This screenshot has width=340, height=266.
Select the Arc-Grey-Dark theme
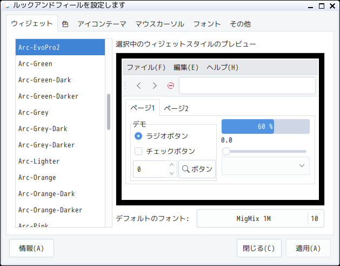tap(61, 129)
